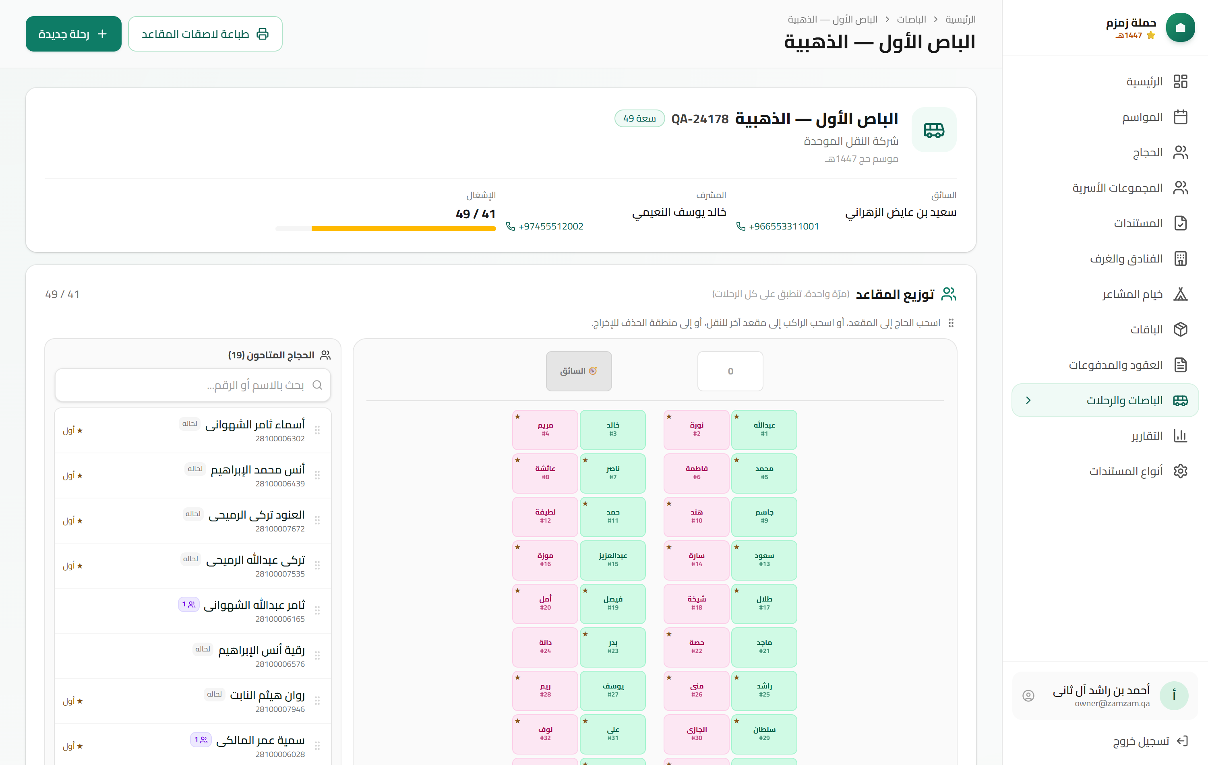Select pilgrim أنس محمد الإبراهيم
1208x765 pixels.
192,476
